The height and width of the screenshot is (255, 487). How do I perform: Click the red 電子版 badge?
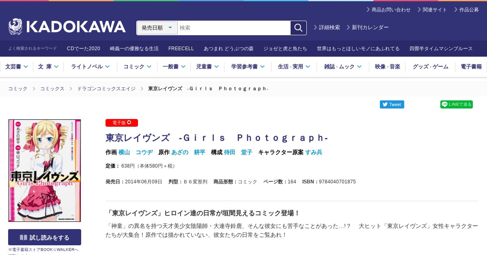(122, 123)
